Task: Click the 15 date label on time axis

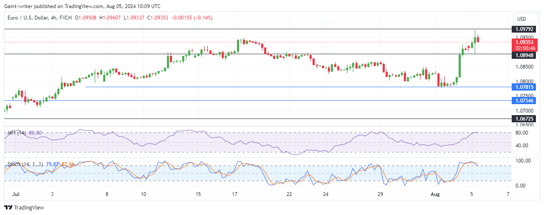Action: pos(198,194)
